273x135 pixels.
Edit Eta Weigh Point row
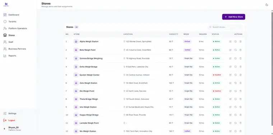tap(230, 91)
